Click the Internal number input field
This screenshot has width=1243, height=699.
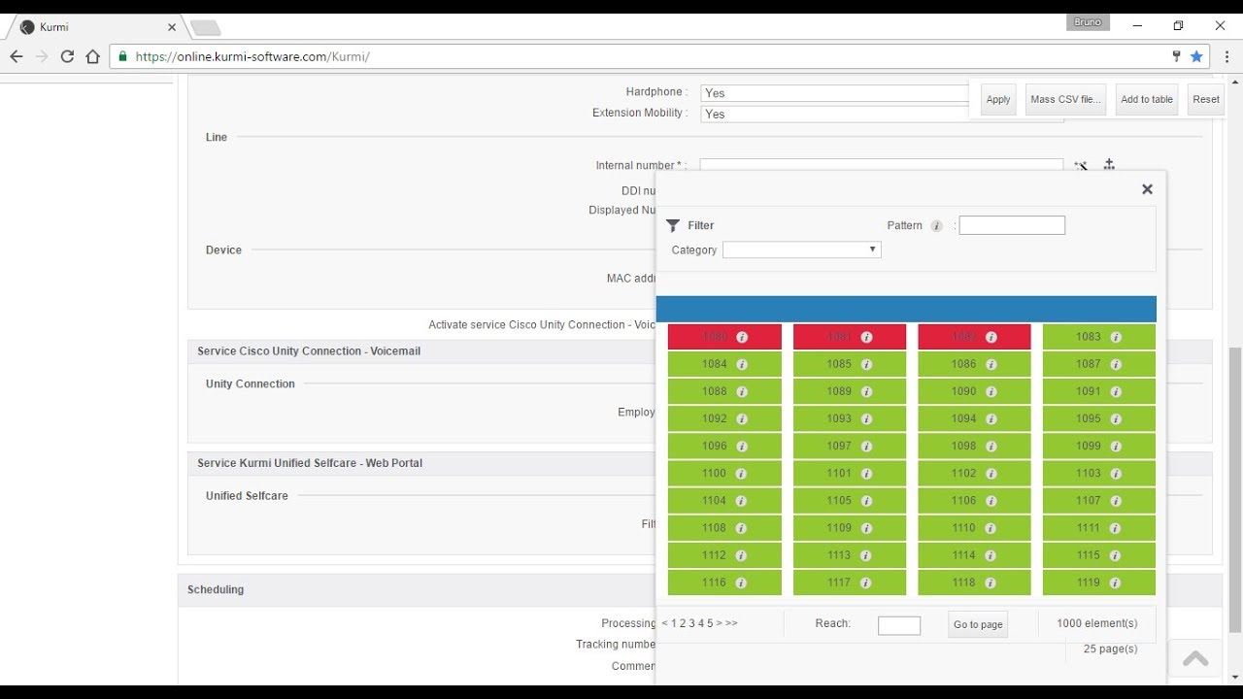click(882, 166)
